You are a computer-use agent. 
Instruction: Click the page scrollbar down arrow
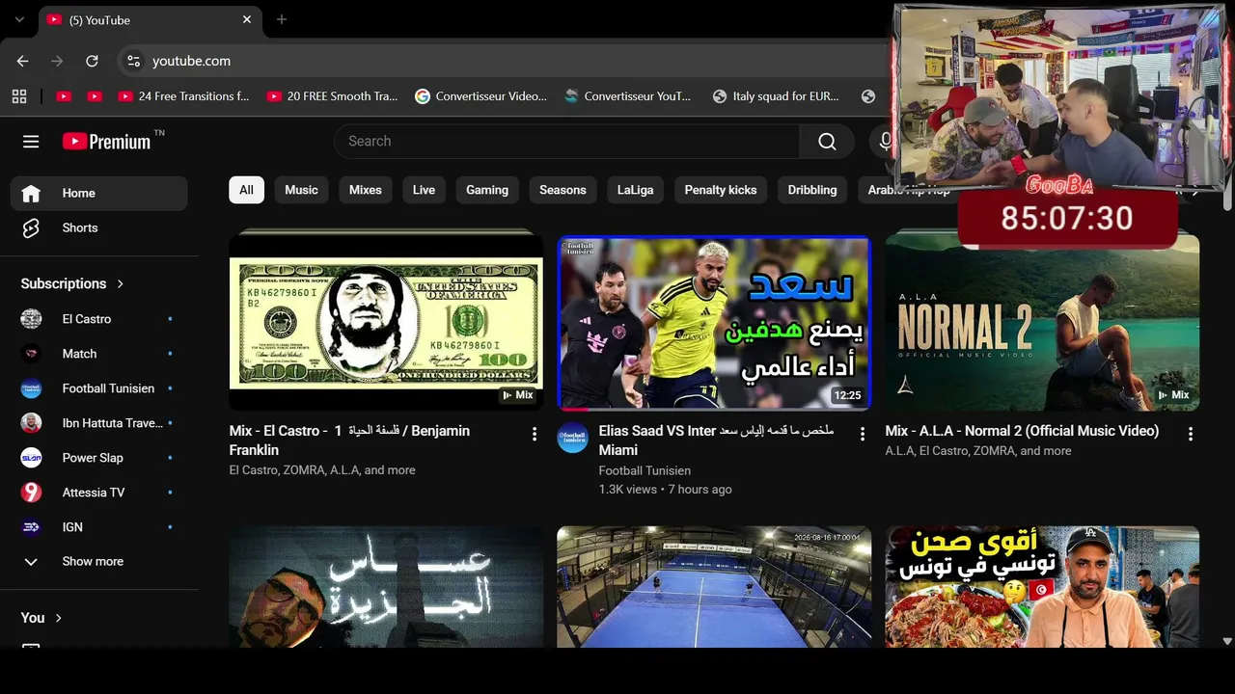point(1227,641)
